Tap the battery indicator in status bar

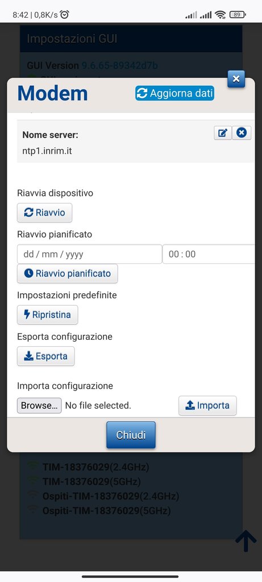click(238, 15)
